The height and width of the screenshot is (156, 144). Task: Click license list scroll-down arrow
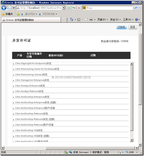pos(132,140)
